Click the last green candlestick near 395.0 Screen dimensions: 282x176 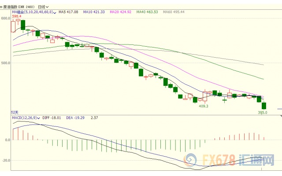(264, 106)
